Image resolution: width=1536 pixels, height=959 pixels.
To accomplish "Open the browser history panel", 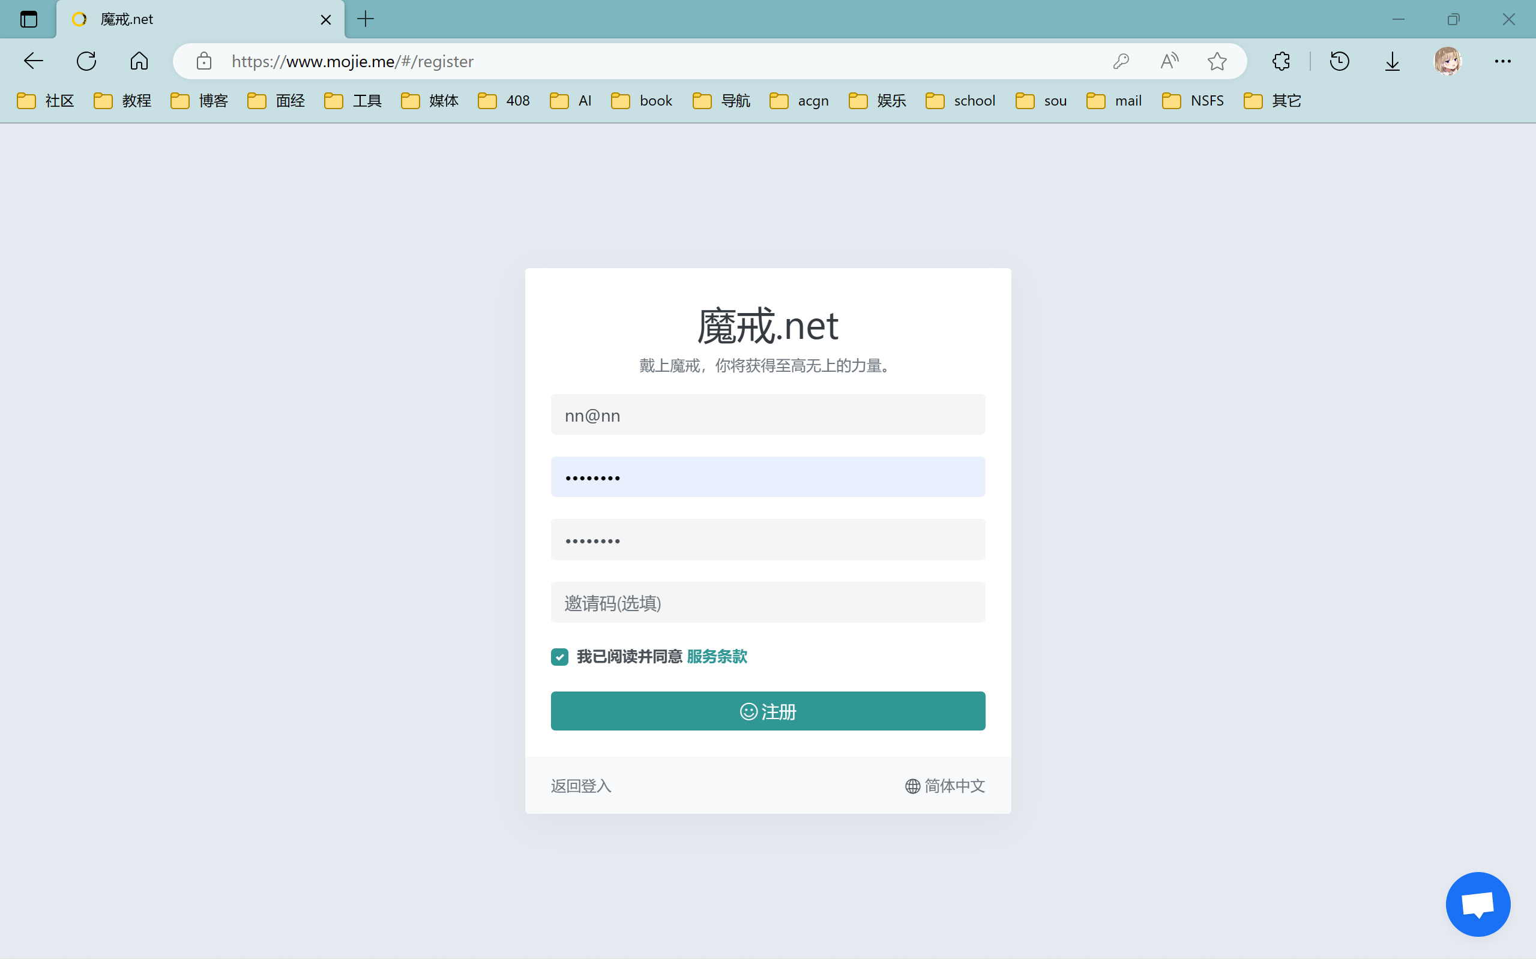I will [x=1339, y=61].
